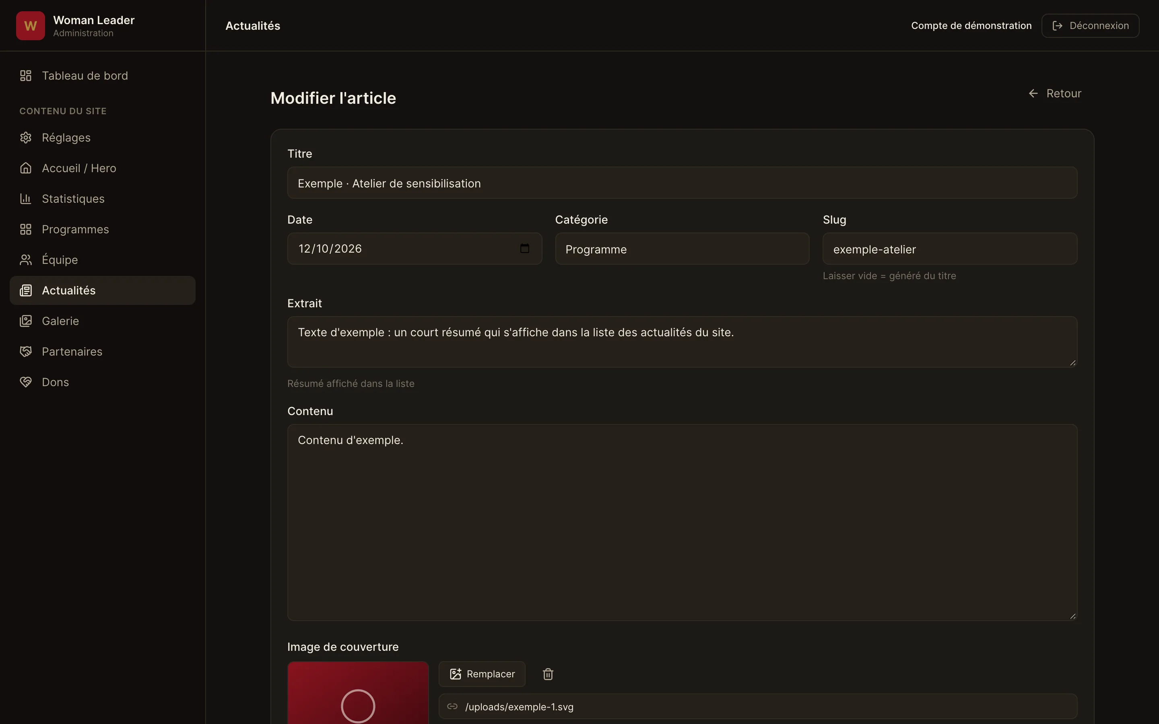Click the logout icon in Déconnexion button
This screenshot has height=724, width=1159.
[x=1058, y=26]
